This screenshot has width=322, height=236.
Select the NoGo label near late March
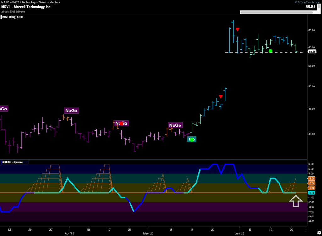[71, 110]
